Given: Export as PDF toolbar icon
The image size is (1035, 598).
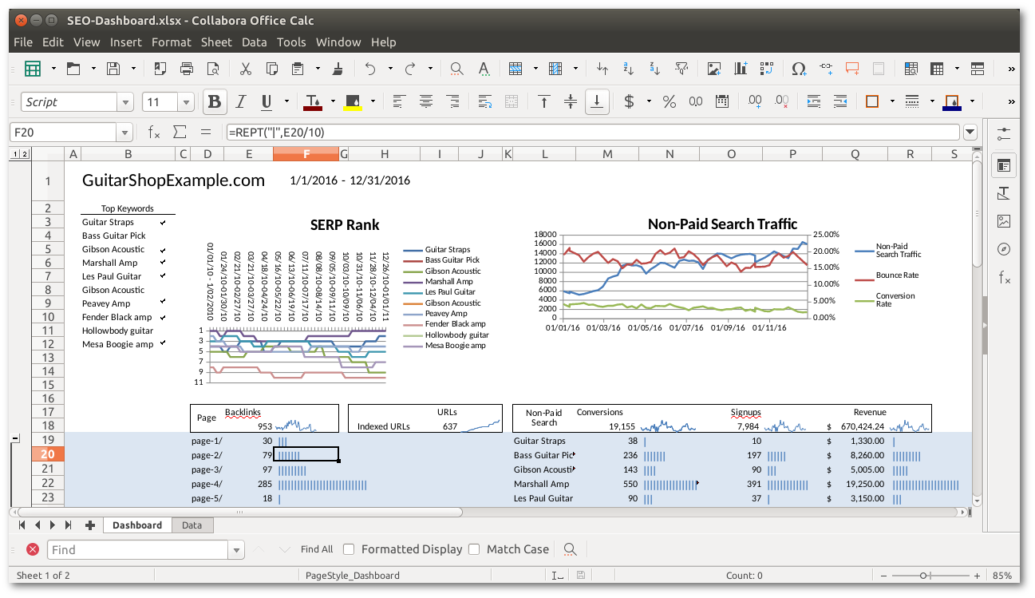Looking at the screenshot, I should pos(160,69).
